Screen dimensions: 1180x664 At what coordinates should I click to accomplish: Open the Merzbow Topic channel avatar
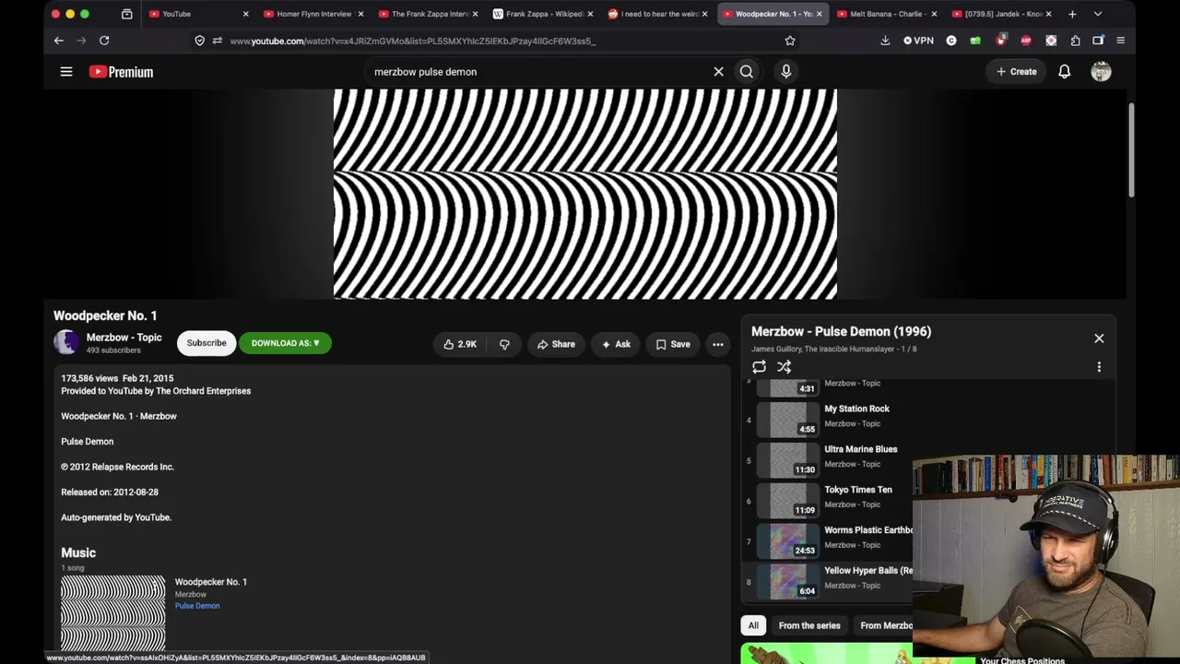(x=66, y=342)
